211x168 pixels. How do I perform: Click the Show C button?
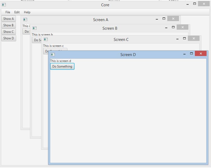9,32
